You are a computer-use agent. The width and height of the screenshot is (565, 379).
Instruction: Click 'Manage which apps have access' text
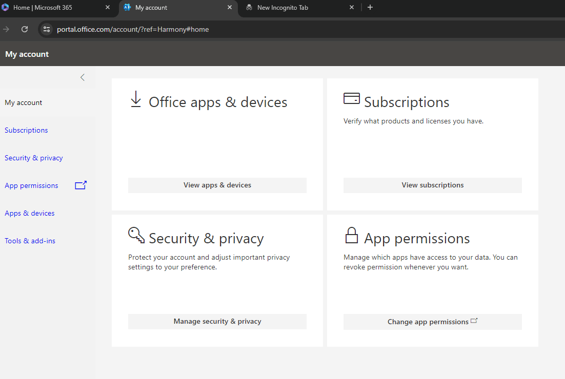coord(431,262)
